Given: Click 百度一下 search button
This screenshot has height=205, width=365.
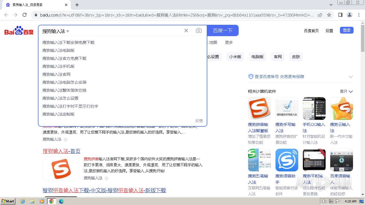Looking at the screenshot, I should coord(223,30).
